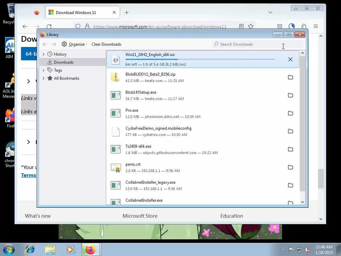Screen dimensions: 341x256
Task: Click Education footer heading
Action: 232,216
